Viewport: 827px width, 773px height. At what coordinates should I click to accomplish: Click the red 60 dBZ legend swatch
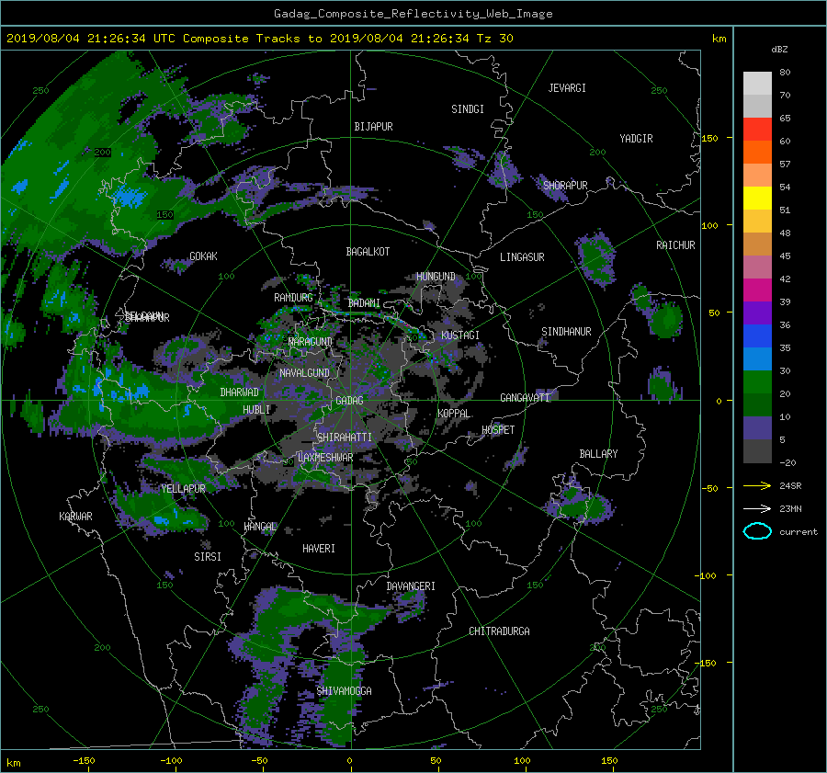[757, 130]
